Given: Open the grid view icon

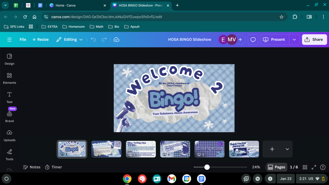Looking at the screenshot, I should [x=305, y=167].
